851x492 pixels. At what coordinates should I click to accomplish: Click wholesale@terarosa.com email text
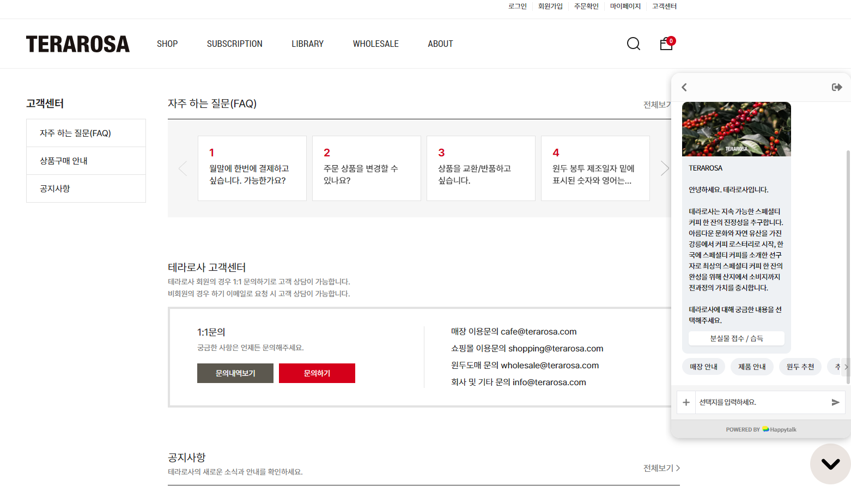click(x=550, y=365)
